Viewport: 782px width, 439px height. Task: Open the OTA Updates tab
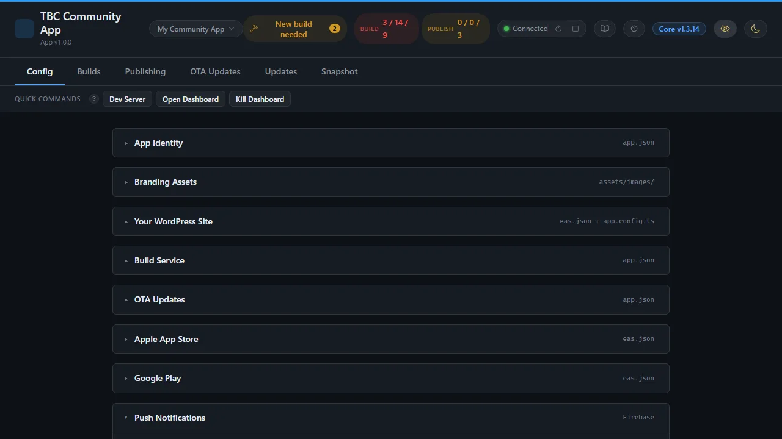click(215, 71)
